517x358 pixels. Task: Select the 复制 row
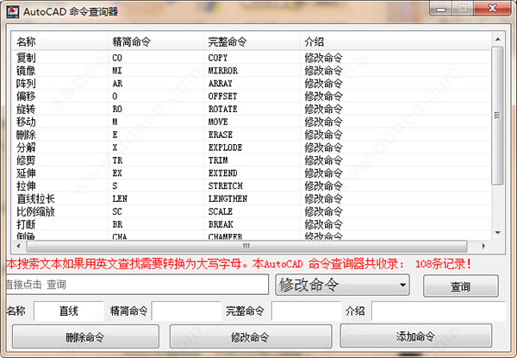pos(251,58)
